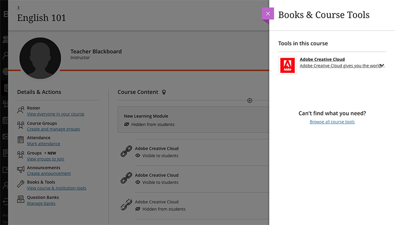Viewport: 395px width, 225px height.
Task: Click Mark attendance link
Action: tap(43, 144)
